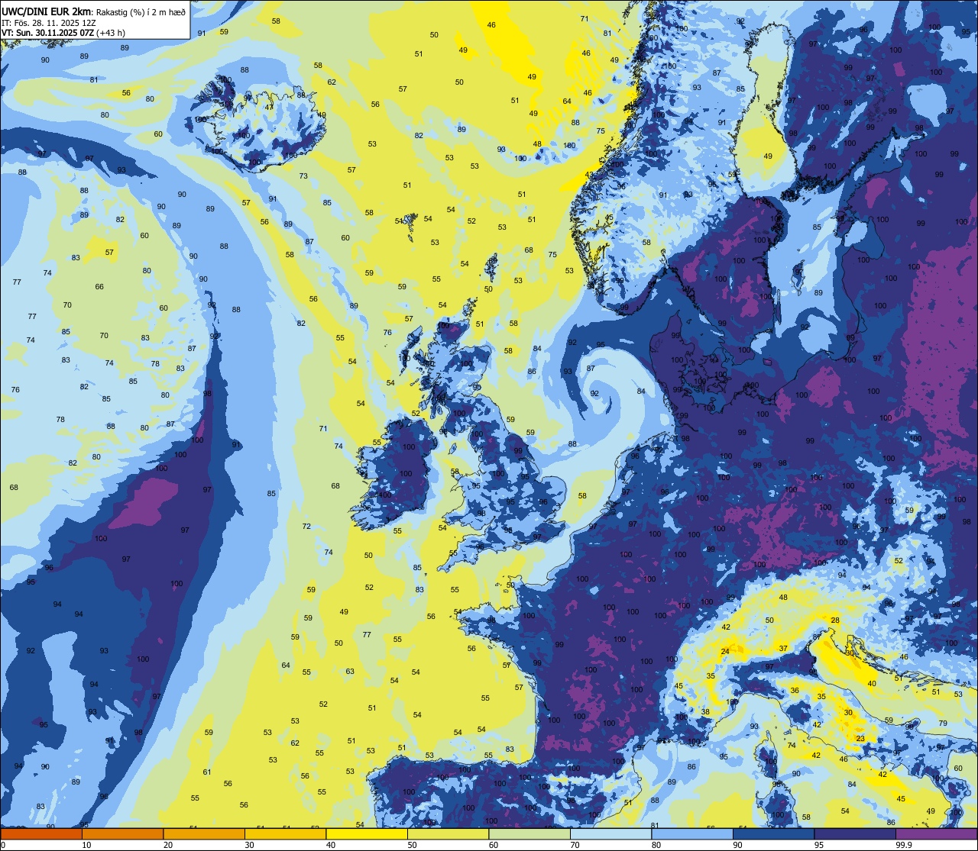Click the humidity value '66' in the western Atlantic

click(99, 287)
